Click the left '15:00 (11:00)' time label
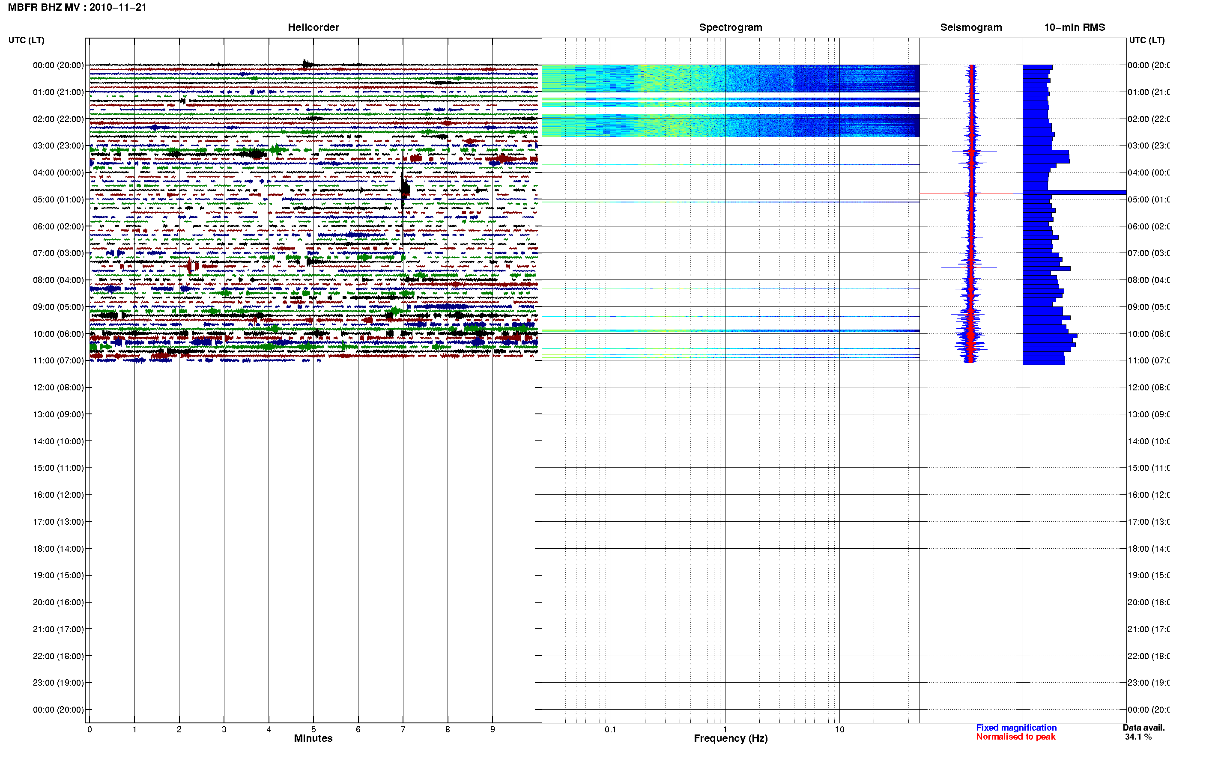 [x=58, y=468]
